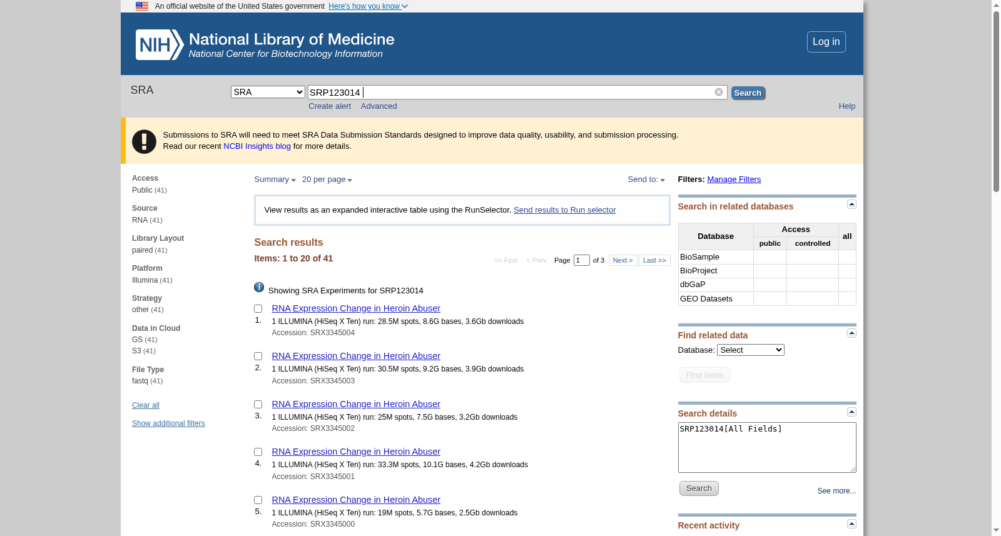Image resolution: width=1001 pixels, height=536 pixels.
Task: Open the Advanced search link
Action: click(x=379, y=106)
